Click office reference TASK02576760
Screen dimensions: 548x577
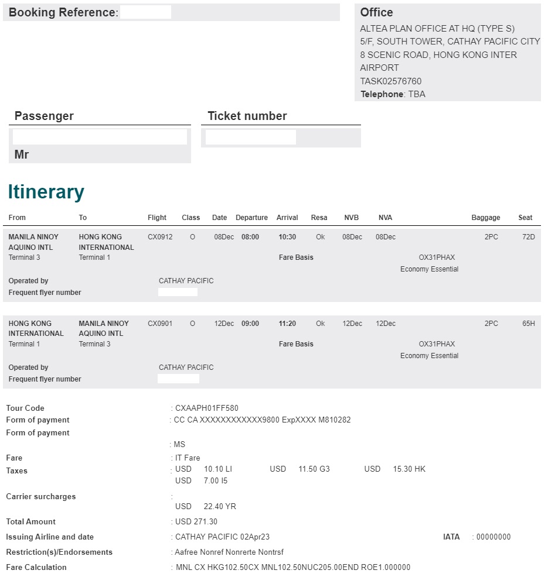pos(390,81)
